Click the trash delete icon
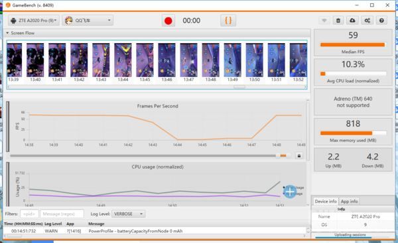The height and width of the screenshot is (243, 398). point(338,21)
